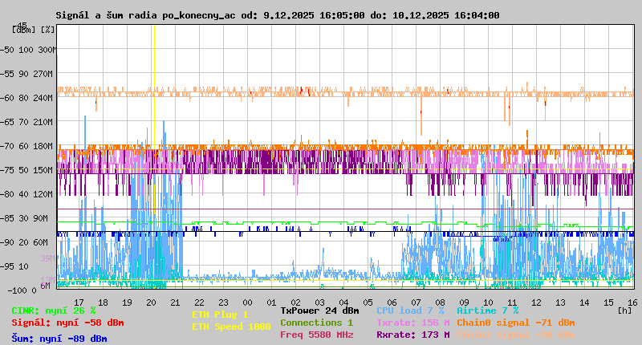Click the '-80 40 120M' y-axis label
Viewport: 642px width, 345px height.
pyautogui.click(x=26, y=194)
